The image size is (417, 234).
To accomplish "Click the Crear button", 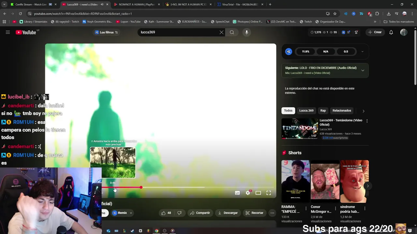I will [x=375, y=32].
